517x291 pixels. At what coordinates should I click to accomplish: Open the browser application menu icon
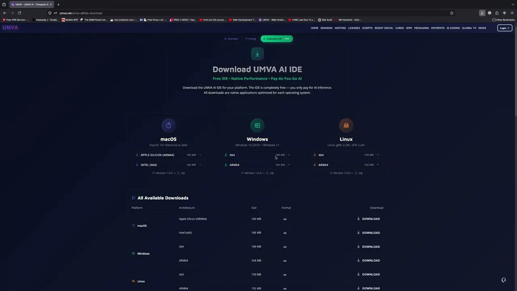point(512,13)
